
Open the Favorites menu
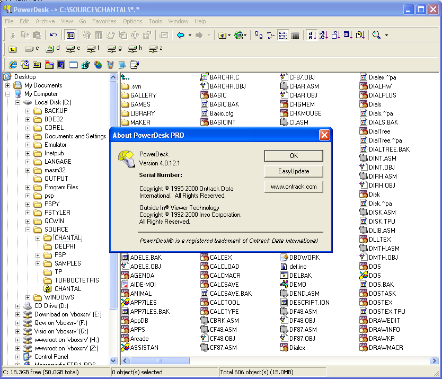coord(104,21)
